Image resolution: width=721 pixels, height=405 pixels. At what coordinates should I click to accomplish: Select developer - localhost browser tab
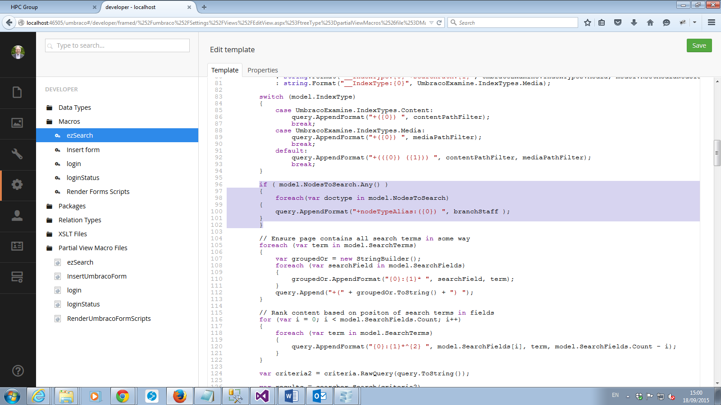click(147, 7)
